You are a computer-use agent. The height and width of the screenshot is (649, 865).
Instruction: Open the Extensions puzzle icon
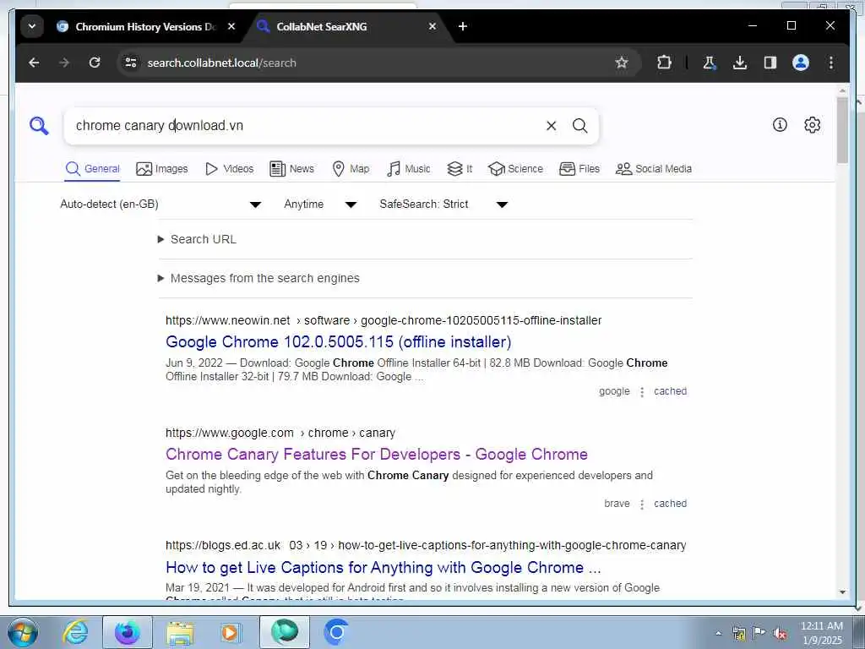(x=664, y=63)
